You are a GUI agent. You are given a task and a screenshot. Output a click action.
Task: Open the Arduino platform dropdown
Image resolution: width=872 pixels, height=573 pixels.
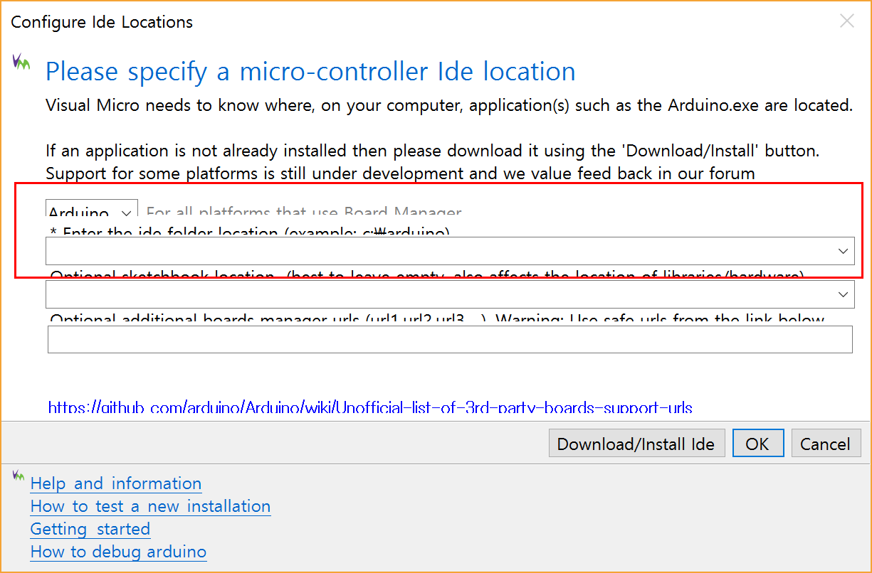92,210
